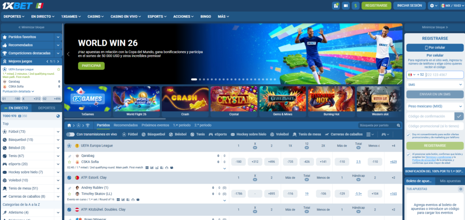Open the gamepad dropdown in sports bar

pos(385,134)
